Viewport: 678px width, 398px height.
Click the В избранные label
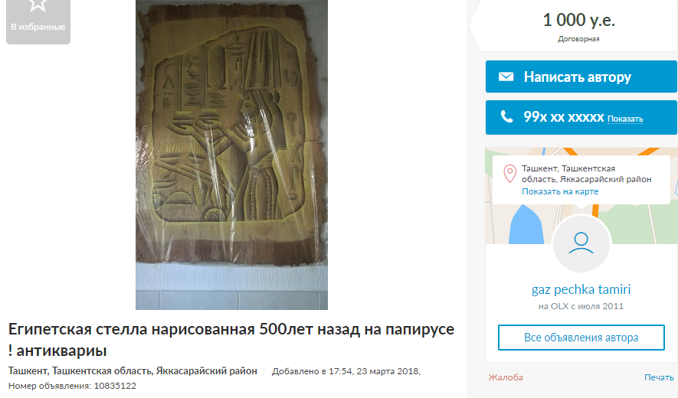click(38, 27)
